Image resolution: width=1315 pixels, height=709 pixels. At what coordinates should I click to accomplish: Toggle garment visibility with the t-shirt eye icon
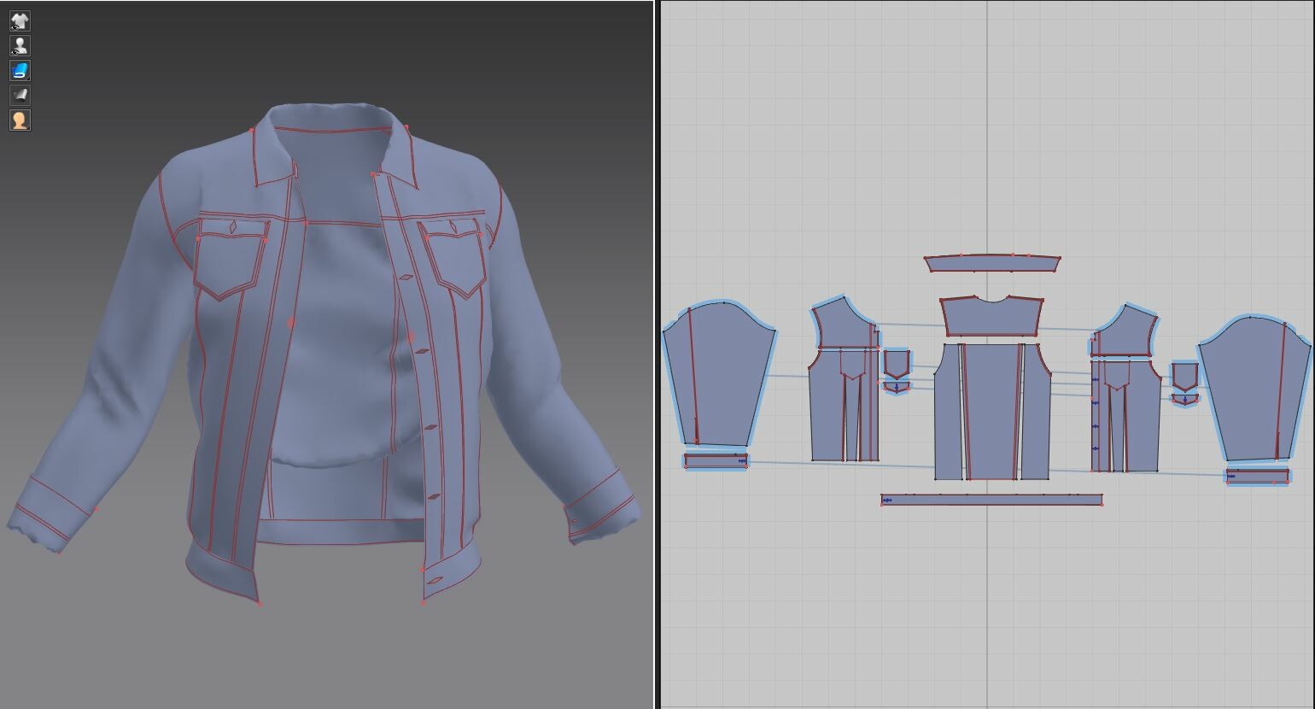(x=20, y=21)
